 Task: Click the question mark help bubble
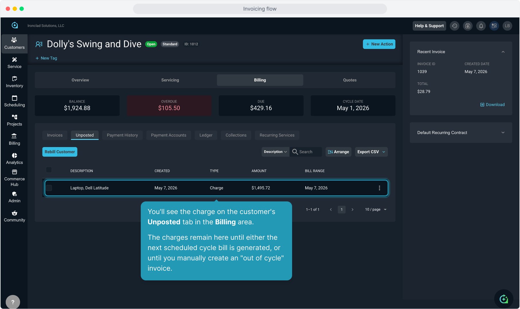pyautogui.click(x=13, y=302)
